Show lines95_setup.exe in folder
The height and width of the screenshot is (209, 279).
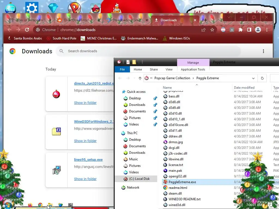[x=85, y=179]
